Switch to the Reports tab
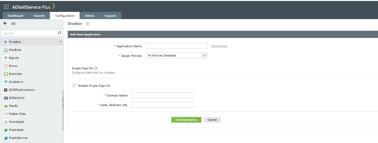 pos(39,16)
